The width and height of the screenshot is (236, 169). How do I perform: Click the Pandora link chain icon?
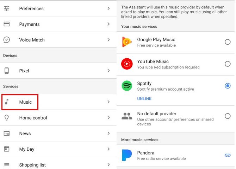click(x=228, y=155)
